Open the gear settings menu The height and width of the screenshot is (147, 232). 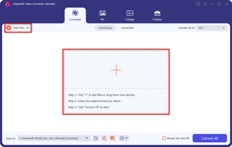pyautogui.click(x=124, y=138)
